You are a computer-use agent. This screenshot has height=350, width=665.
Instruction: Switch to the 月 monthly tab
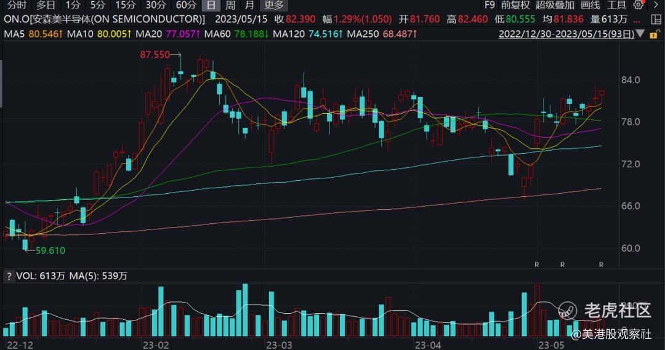tap(250, 5)
